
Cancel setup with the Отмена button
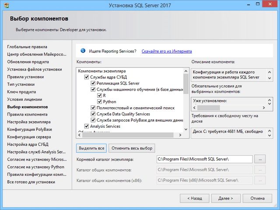257,198
